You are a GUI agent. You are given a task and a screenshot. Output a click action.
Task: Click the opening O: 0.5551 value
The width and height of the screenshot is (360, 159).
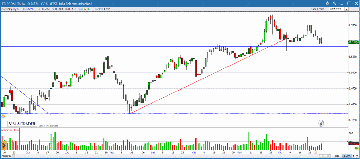coord(70,9)
